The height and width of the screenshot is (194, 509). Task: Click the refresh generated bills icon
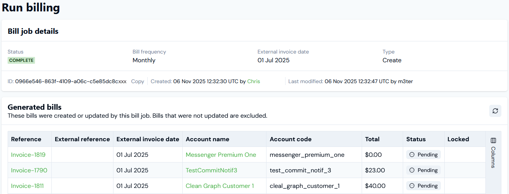495,111
